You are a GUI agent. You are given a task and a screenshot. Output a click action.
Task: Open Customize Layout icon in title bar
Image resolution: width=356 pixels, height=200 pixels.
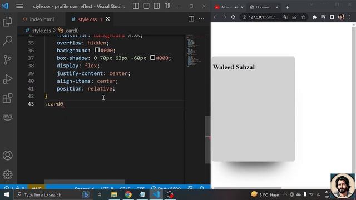[167, 6]
